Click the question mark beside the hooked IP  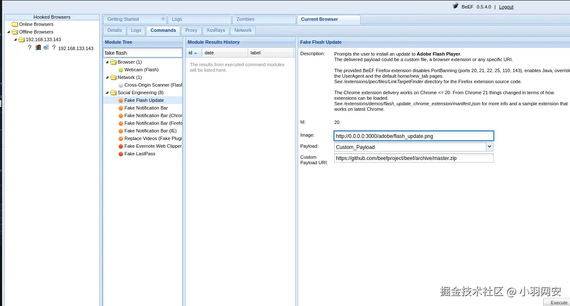pyautogui.click(x=54, y=48)
